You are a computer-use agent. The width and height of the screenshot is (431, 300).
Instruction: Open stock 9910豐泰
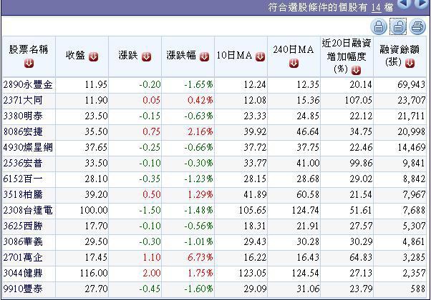pos(23,289)
